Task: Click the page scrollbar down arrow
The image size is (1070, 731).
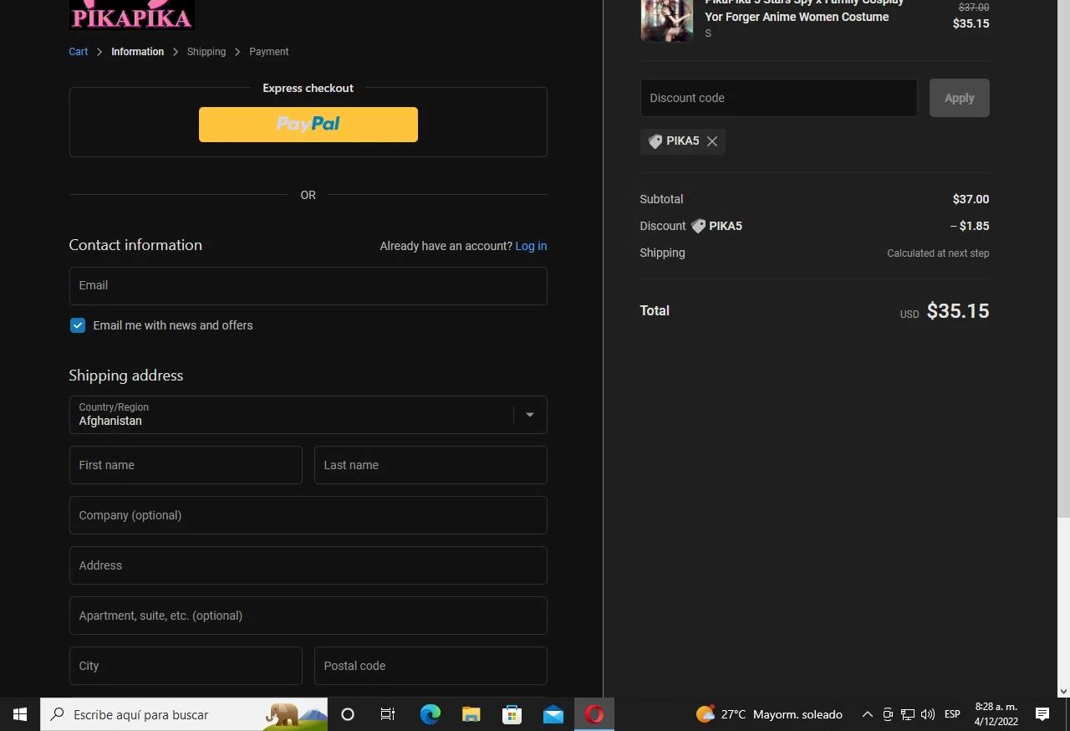Action: pos(1063,692)
